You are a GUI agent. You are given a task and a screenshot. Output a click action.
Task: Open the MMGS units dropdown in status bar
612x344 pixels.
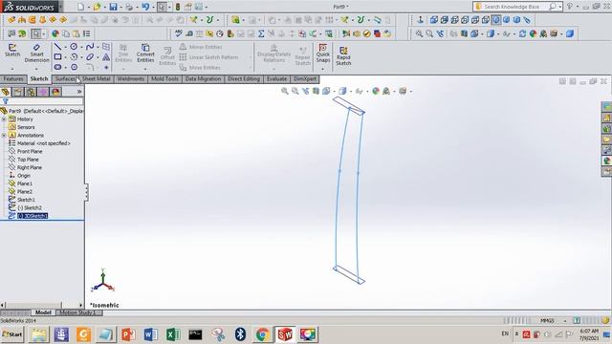coord(565,321)
